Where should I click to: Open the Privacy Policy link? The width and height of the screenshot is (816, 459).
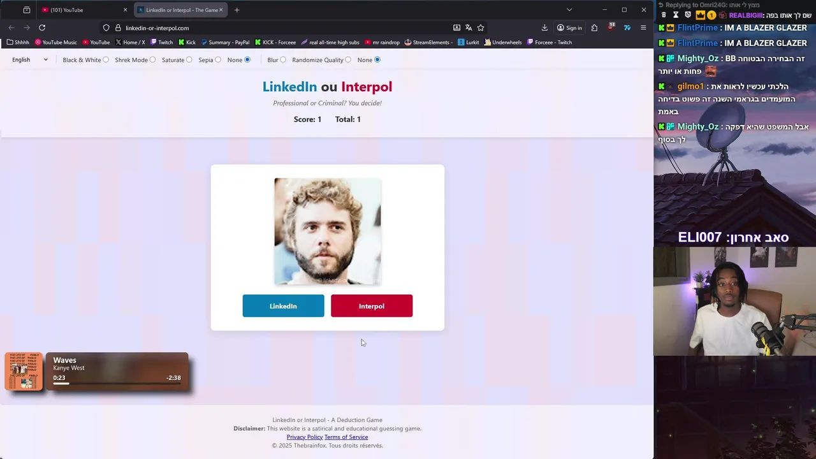305,437
